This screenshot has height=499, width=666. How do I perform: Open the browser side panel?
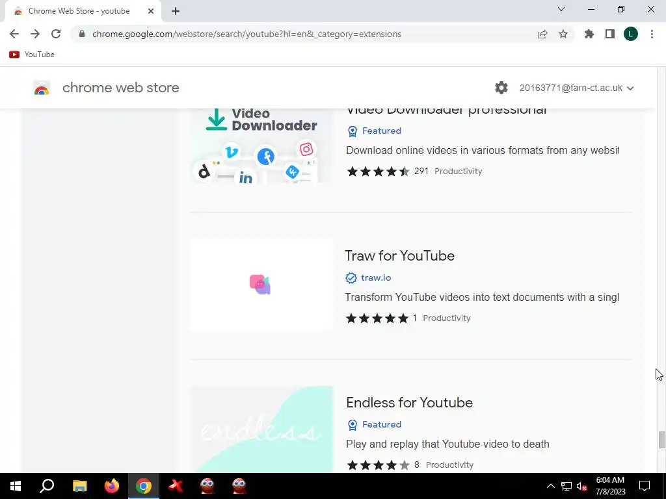pos(610,34)
